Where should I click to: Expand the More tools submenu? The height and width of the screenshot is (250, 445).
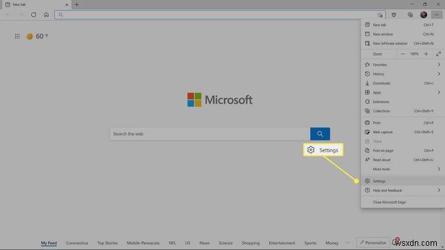tap(403, 169)
